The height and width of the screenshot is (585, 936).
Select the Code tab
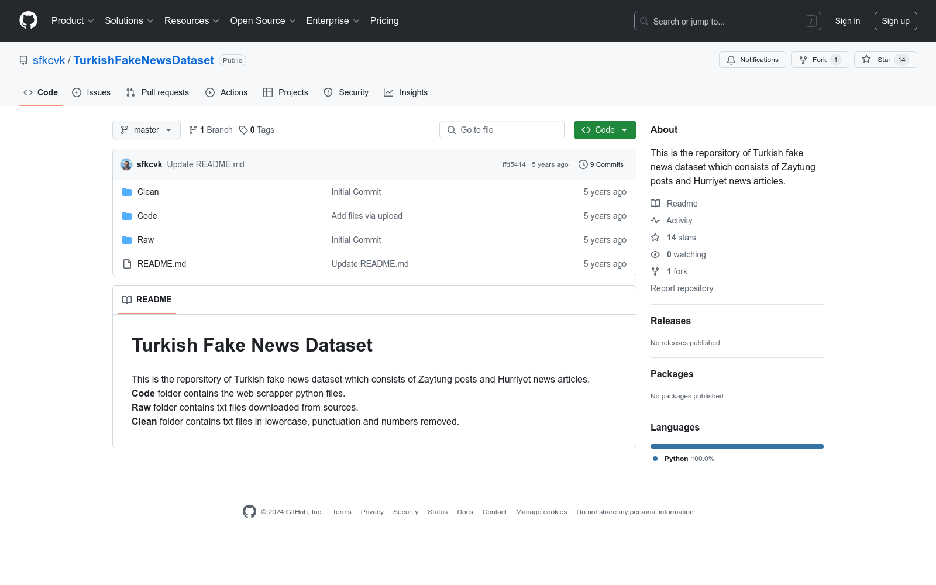click(x=41, y=92)
